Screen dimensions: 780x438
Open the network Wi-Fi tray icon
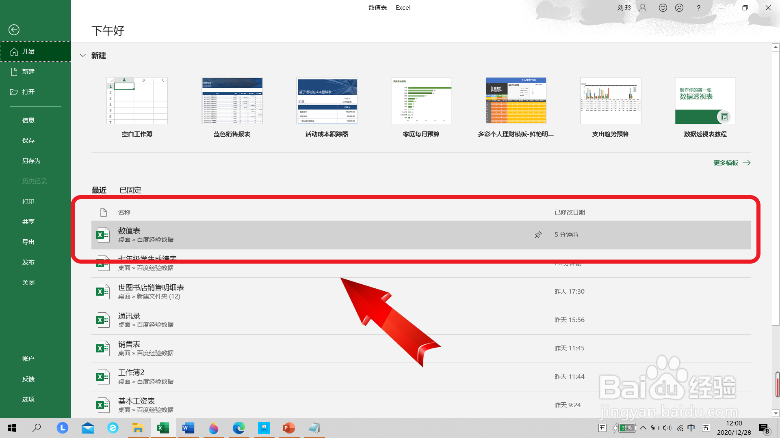680,428
